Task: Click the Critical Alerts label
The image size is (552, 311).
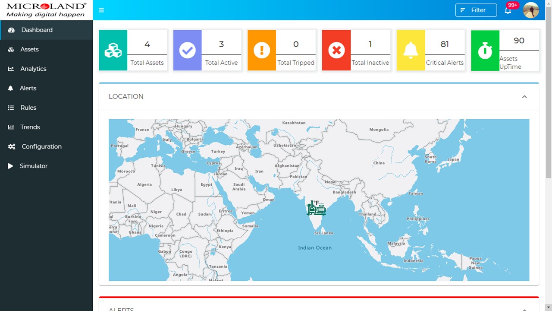Action: pos(445,63)
